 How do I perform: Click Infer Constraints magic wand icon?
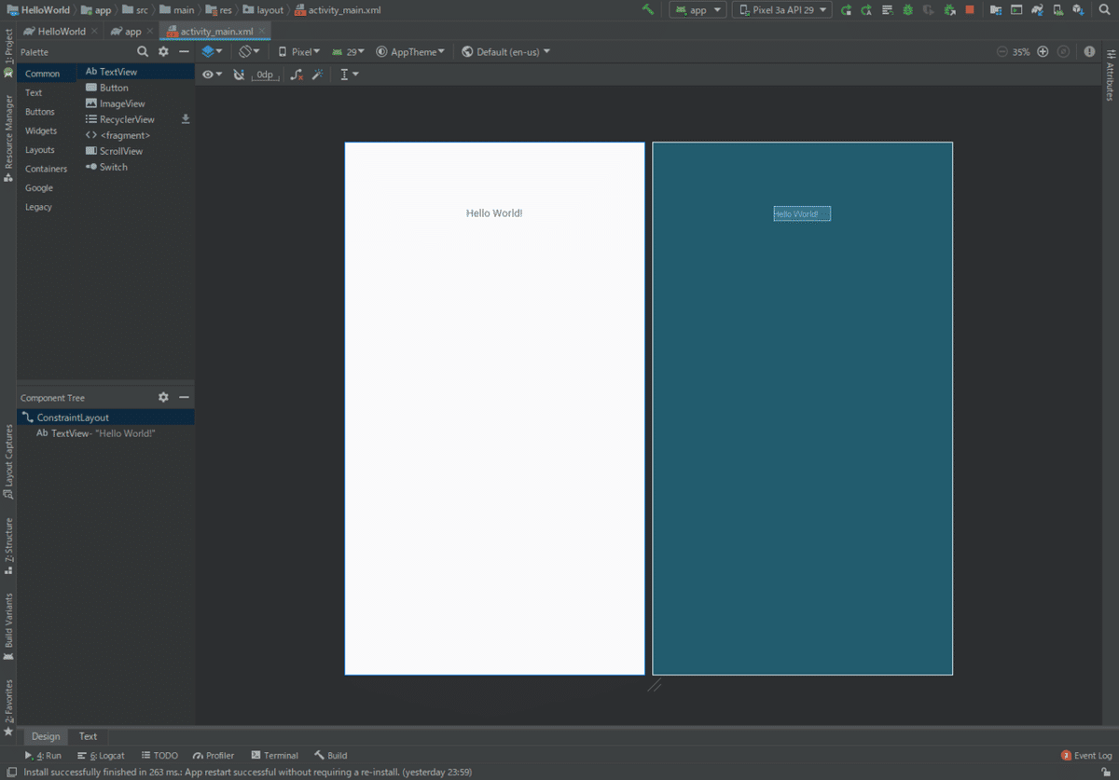coord(317,75)
